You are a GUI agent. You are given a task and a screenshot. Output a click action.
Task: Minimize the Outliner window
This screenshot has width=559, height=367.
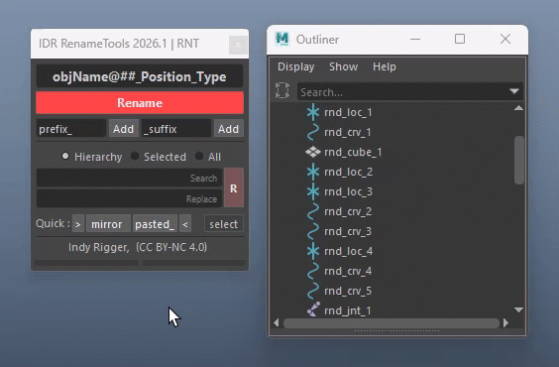[x=415, y=39]
